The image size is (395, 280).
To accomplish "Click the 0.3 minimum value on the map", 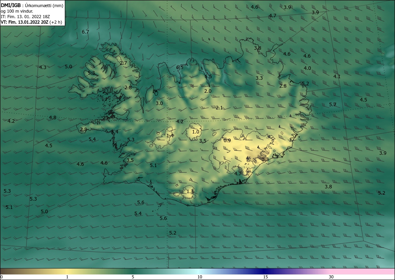I will [x=265, y=160].
